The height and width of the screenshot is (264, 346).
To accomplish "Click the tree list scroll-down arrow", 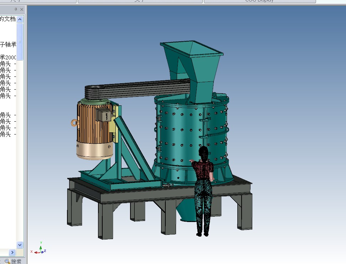I will pyautogui.click(x=20, y=245).
